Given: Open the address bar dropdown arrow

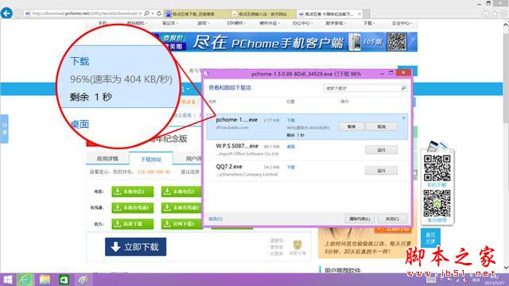Looking at the screenshot, I should pos(153,14).
